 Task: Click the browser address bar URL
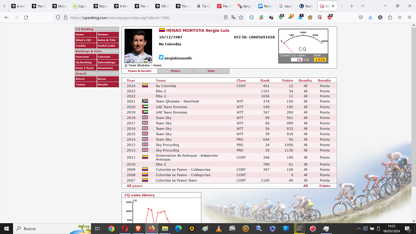[120, 18]
